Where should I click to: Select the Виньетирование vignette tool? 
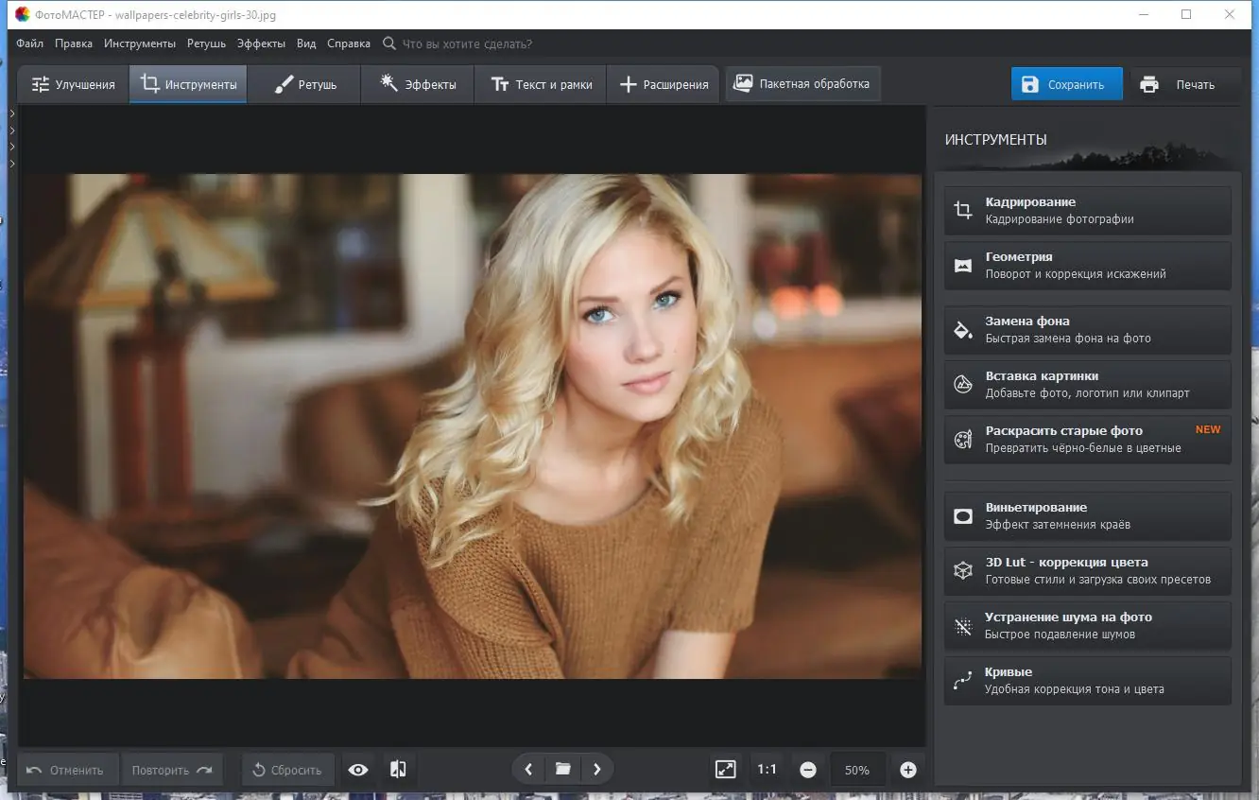pos(1085,515)
